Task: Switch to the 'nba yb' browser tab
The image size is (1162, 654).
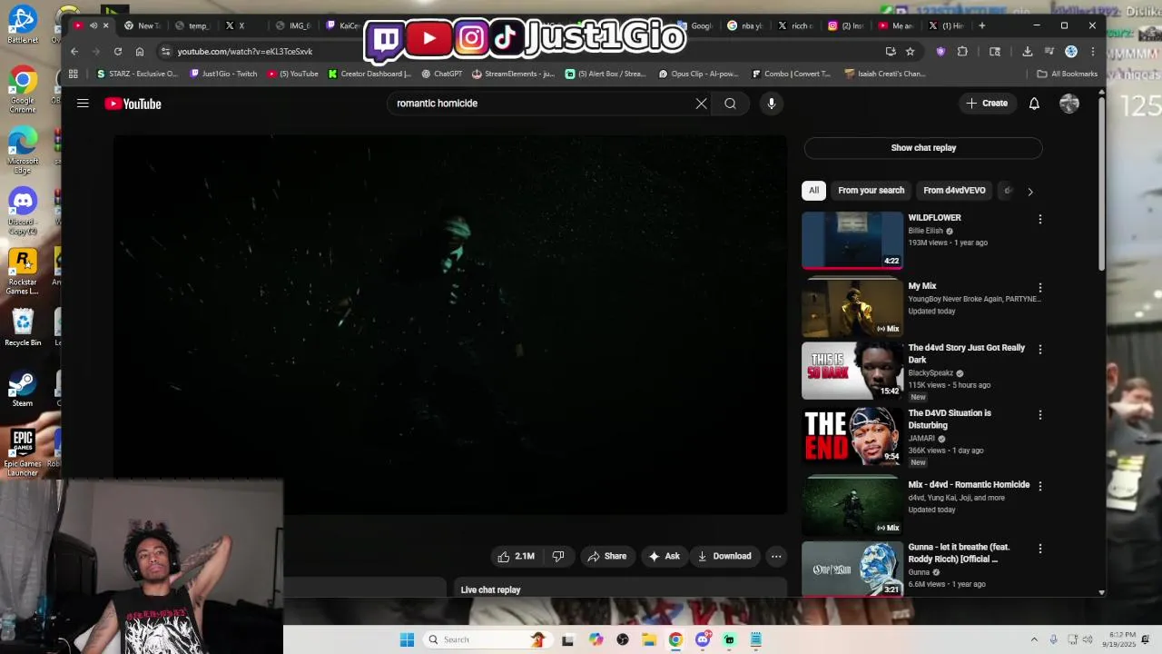Action: tap(746, 25)
